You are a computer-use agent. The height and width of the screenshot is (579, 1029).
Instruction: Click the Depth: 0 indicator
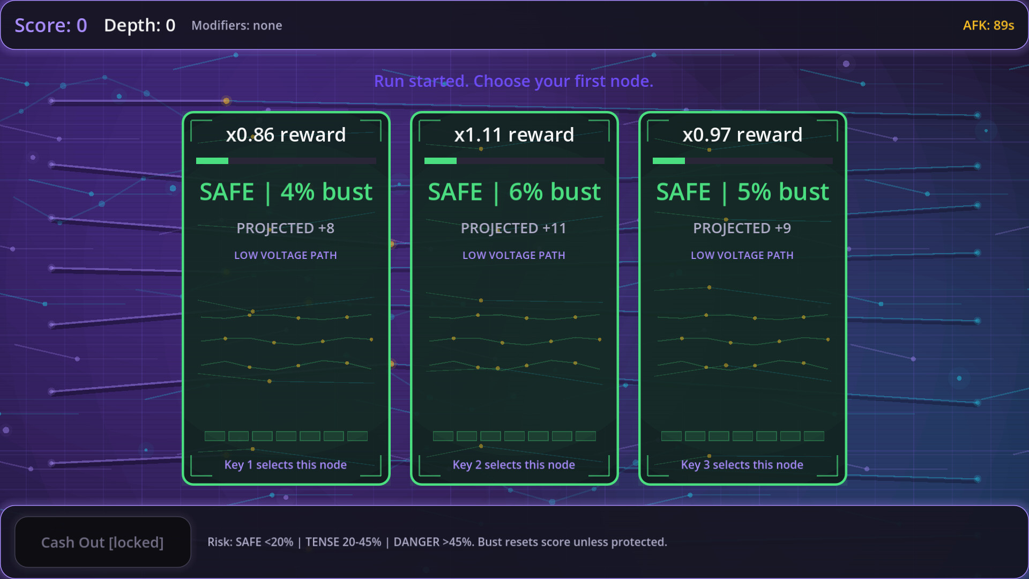pos(139,25)
